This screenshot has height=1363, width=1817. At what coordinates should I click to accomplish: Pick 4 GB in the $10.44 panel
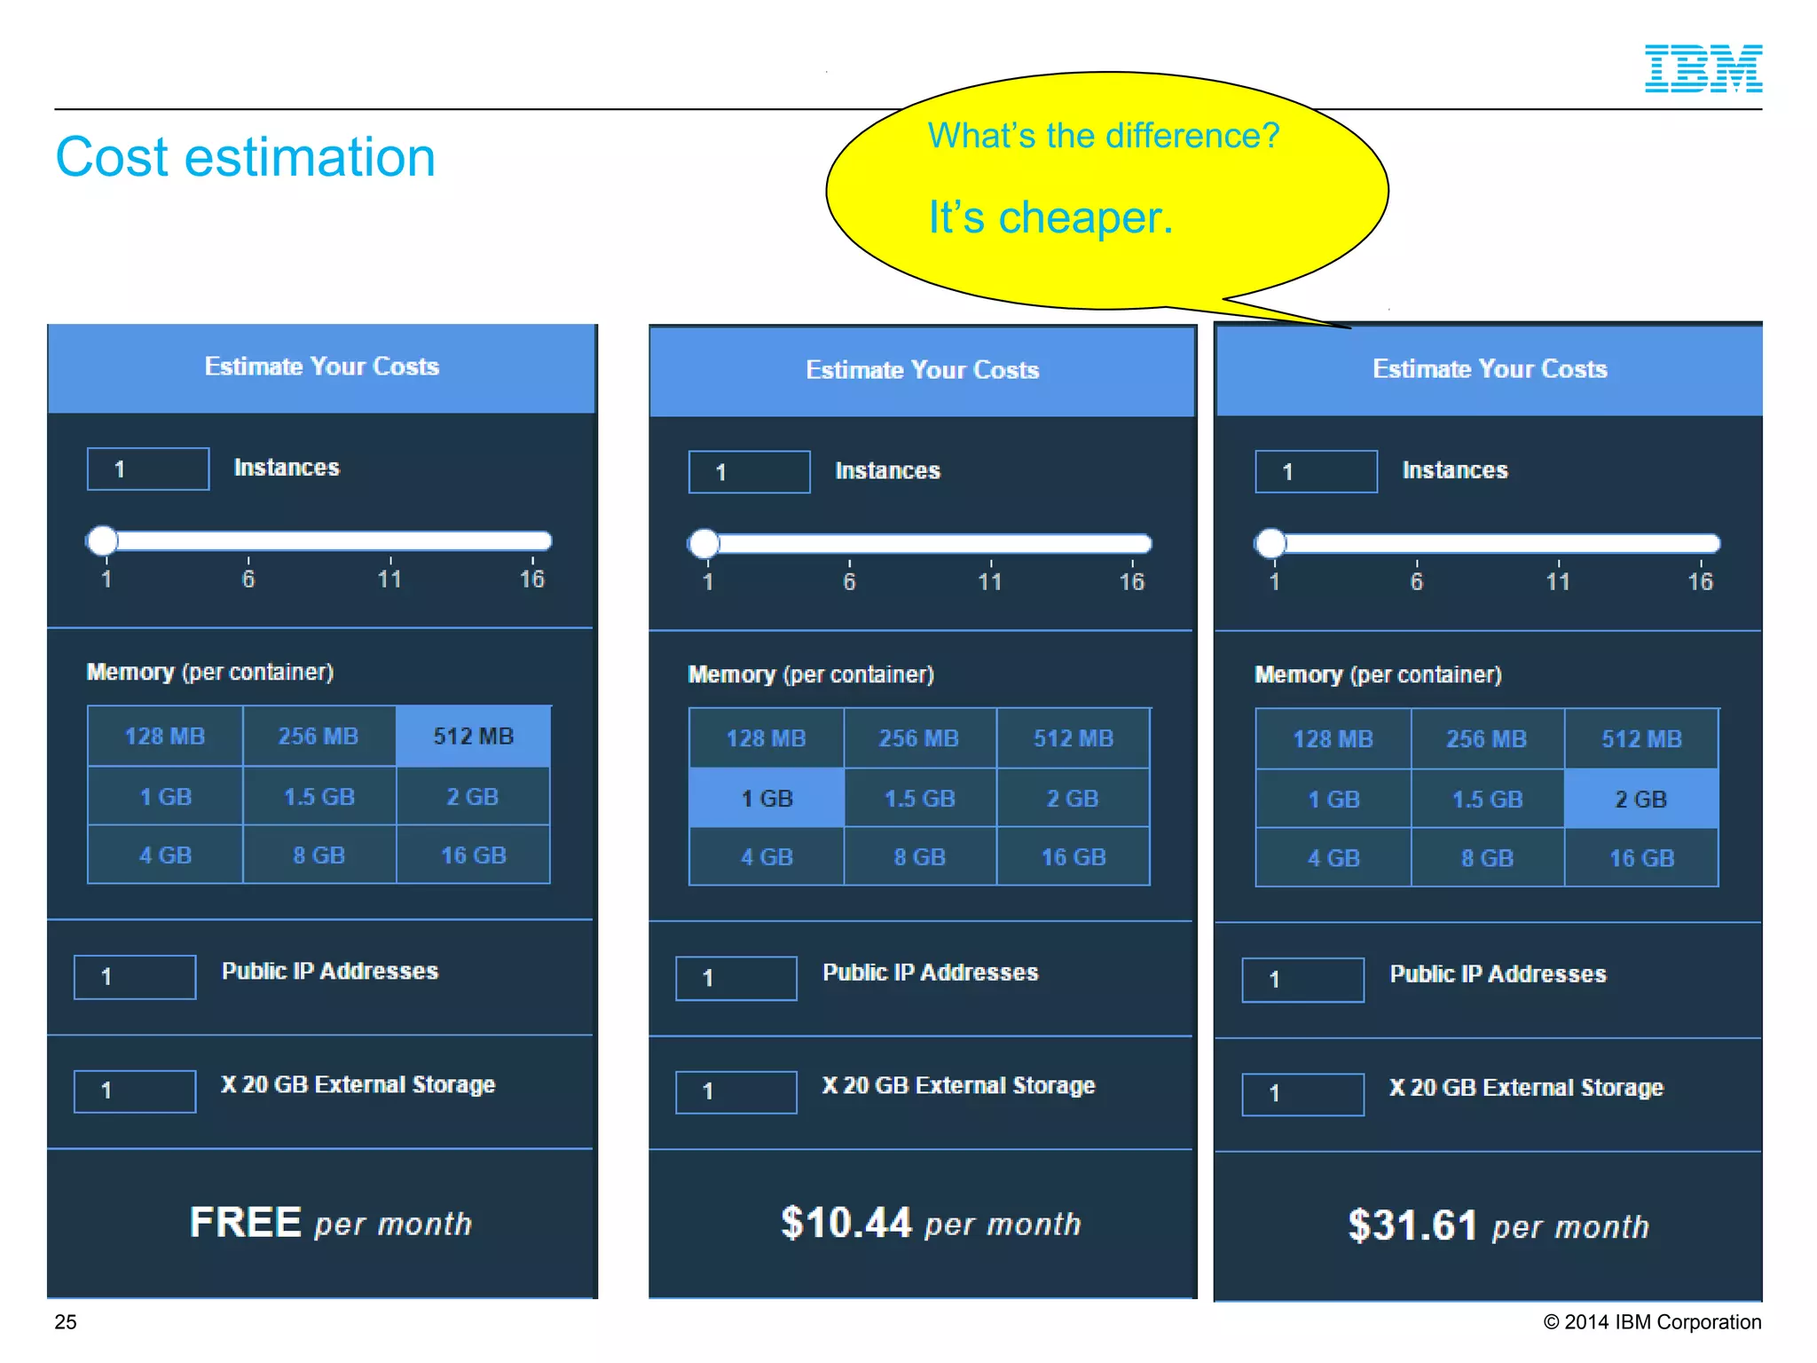[x=767, y=857]
